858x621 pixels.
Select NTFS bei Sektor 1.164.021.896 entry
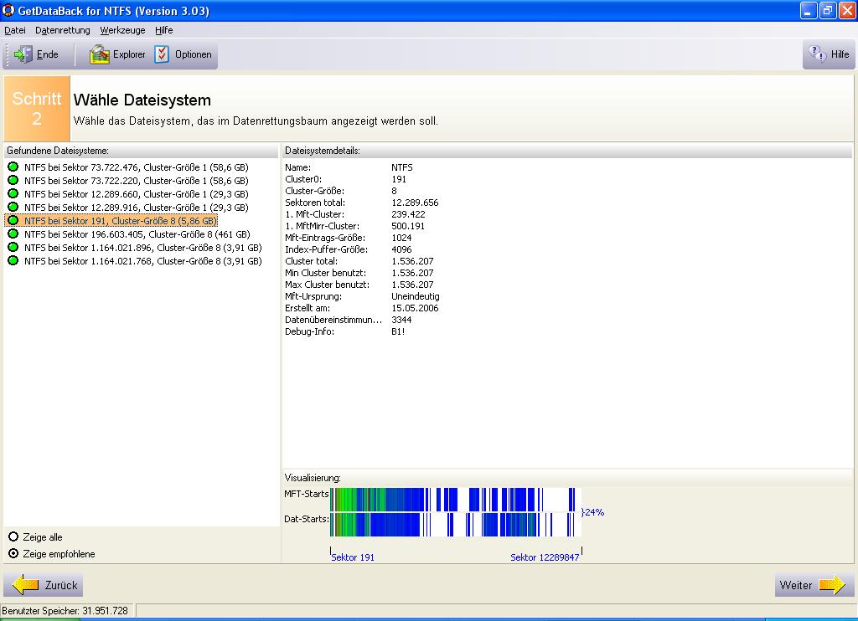click(142, 248)
